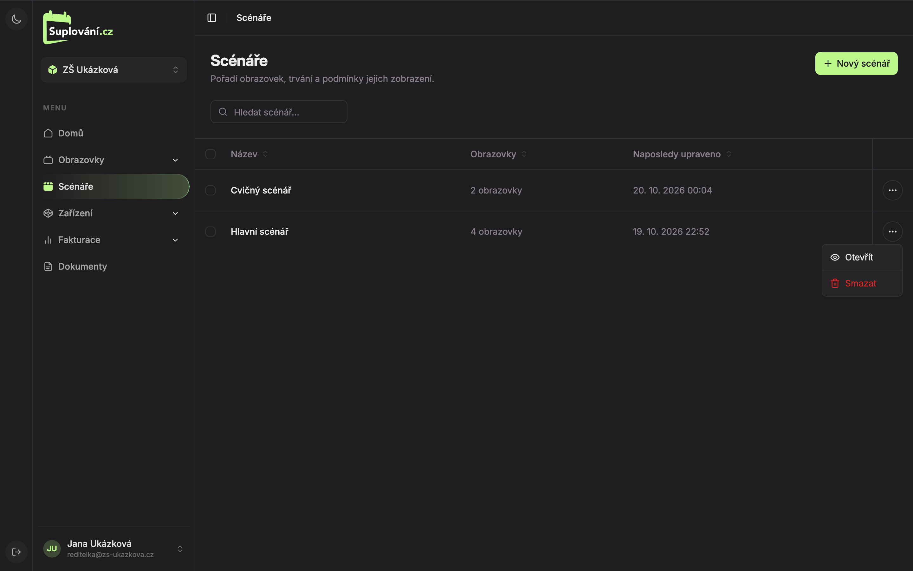Check the Hlavní scénář row checkbox
Image resolution: width=913 pixels, height=571 pixels.
point(210,232)
